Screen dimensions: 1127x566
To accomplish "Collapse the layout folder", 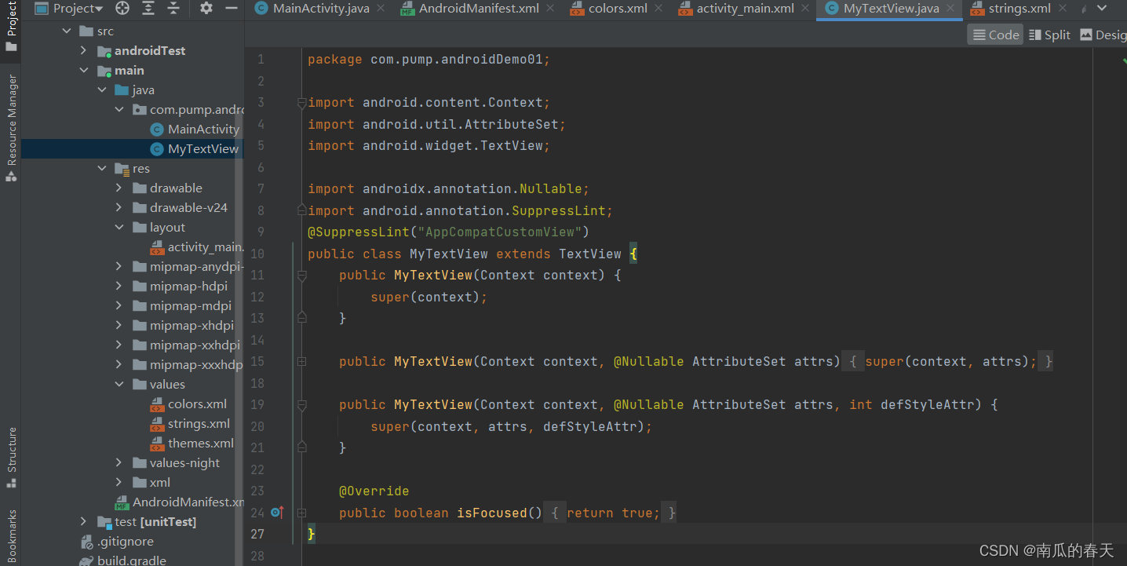I will pos(119,228).
